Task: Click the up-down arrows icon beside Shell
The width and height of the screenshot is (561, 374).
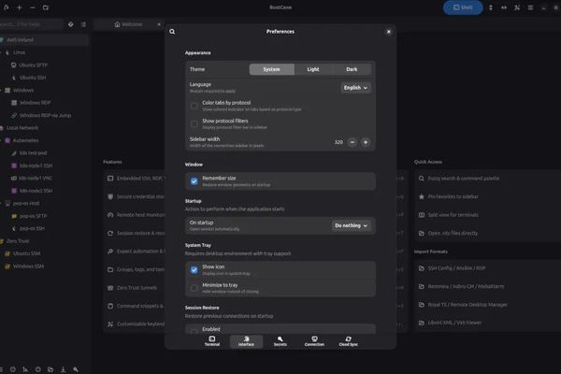Action: [491, 7]
